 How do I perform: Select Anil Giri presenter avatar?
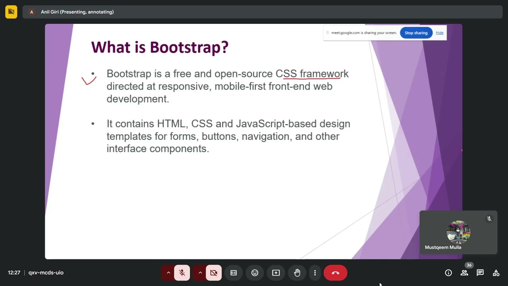coord(32,12)
